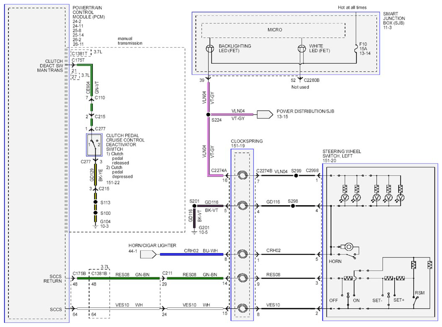This screenshot has height=327, width=442.
Task: Click the "C110" connector label
Action: 100,98
